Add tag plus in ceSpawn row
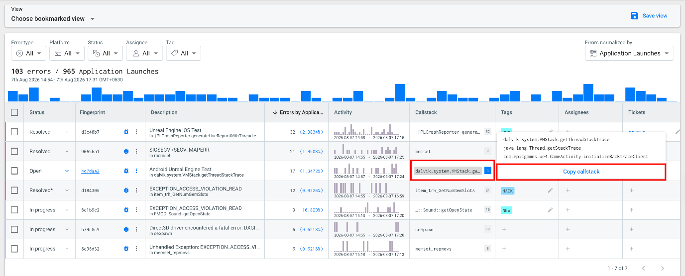This screenshot has width=685, height=276. click(x=504, y=229)
